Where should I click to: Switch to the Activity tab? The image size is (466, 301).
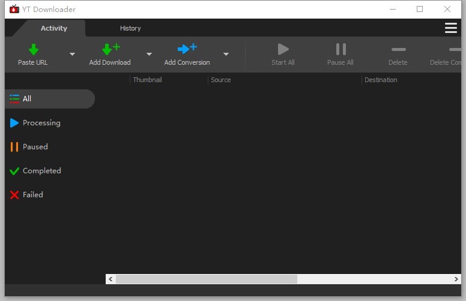pyautogui.click(x=54, y=28)
